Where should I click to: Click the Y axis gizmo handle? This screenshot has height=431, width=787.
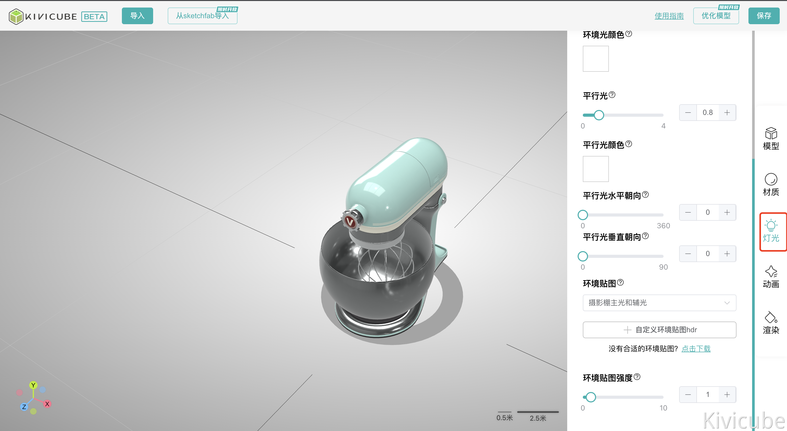33,385
